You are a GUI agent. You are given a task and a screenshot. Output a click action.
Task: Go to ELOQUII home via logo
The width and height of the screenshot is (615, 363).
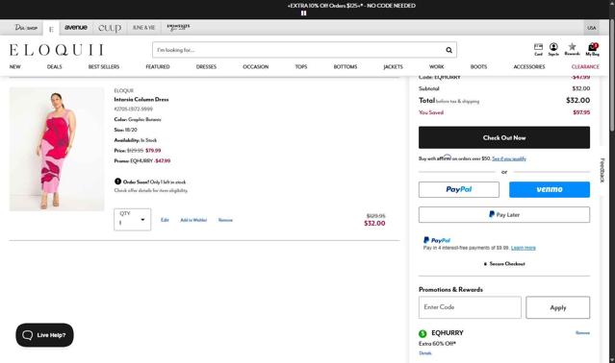(x=57, y=50)
